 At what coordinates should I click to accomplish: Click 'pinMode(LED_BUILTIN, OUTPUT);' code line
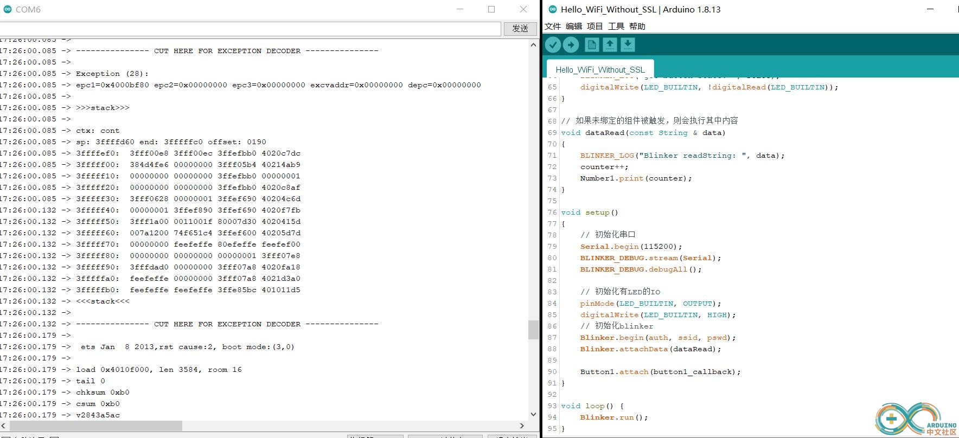click(651, 303)
